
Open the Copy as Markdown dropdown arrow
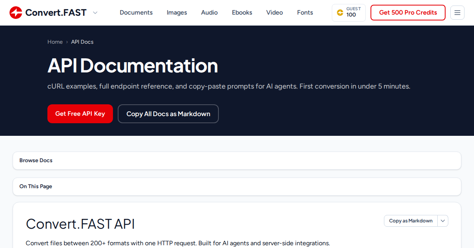tap(443, 221)
